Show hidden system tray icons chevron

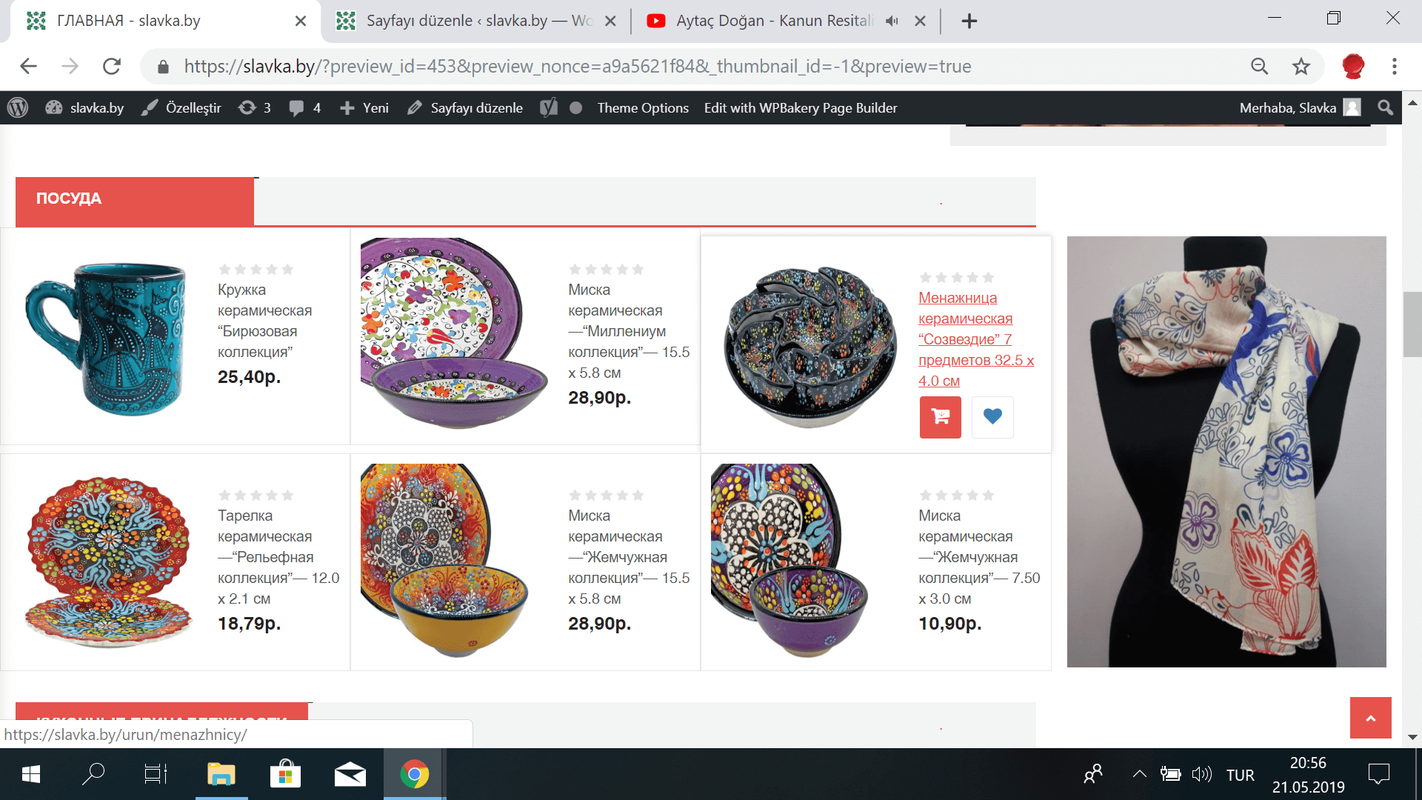point(1139,775)
